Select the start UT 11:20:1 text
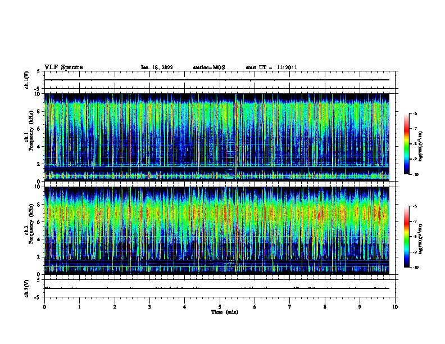The height and width of the screenshot is (344, 445). [271, 67]
